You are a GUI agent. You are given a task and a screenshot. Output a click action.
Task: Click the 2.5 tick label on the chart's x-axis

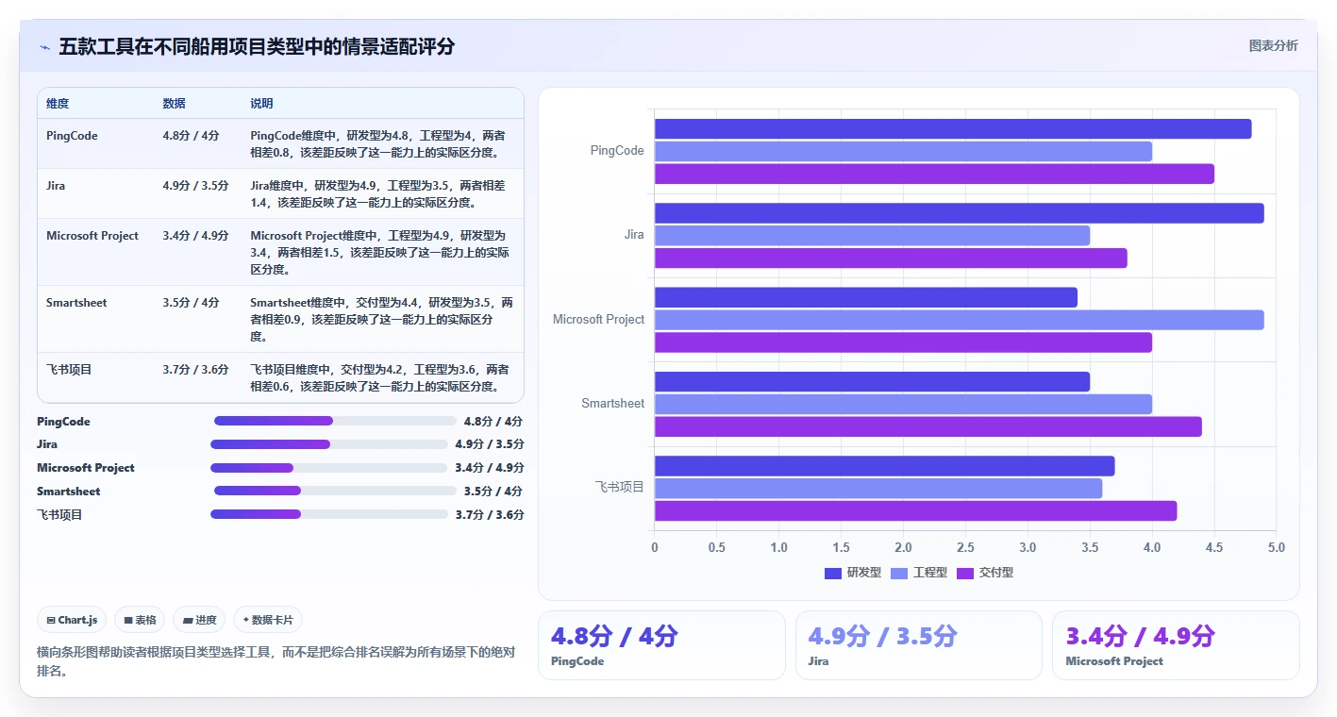coord(965,547)
